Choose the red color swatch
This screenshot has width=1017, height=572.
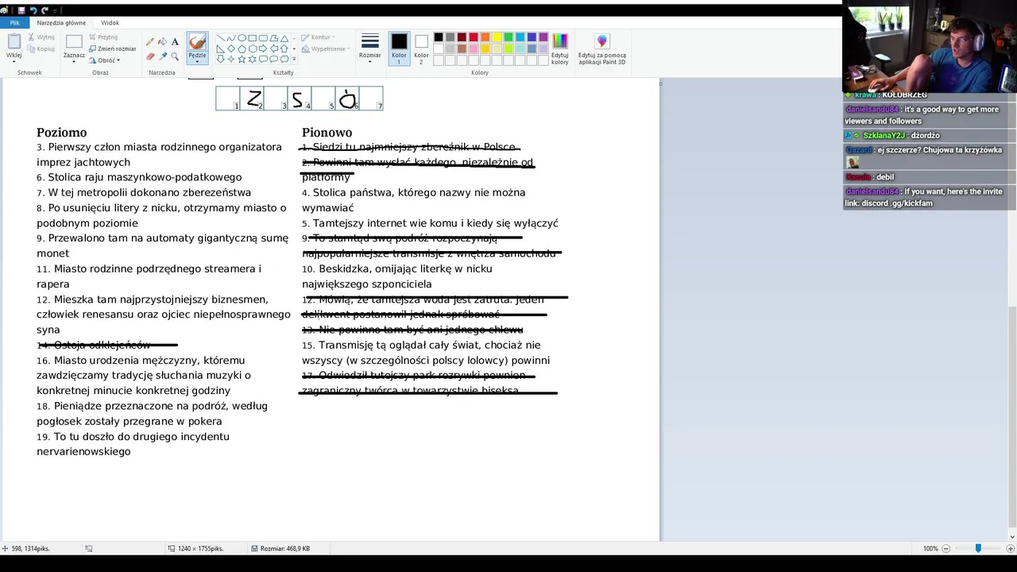pos(474,37)
